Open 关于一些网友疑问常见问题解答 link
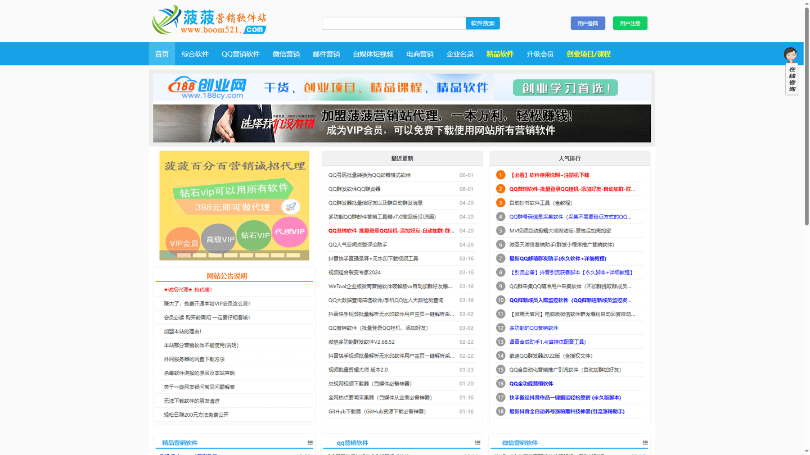810x455 pixels. pyautogui.click(x=199, y=387)
